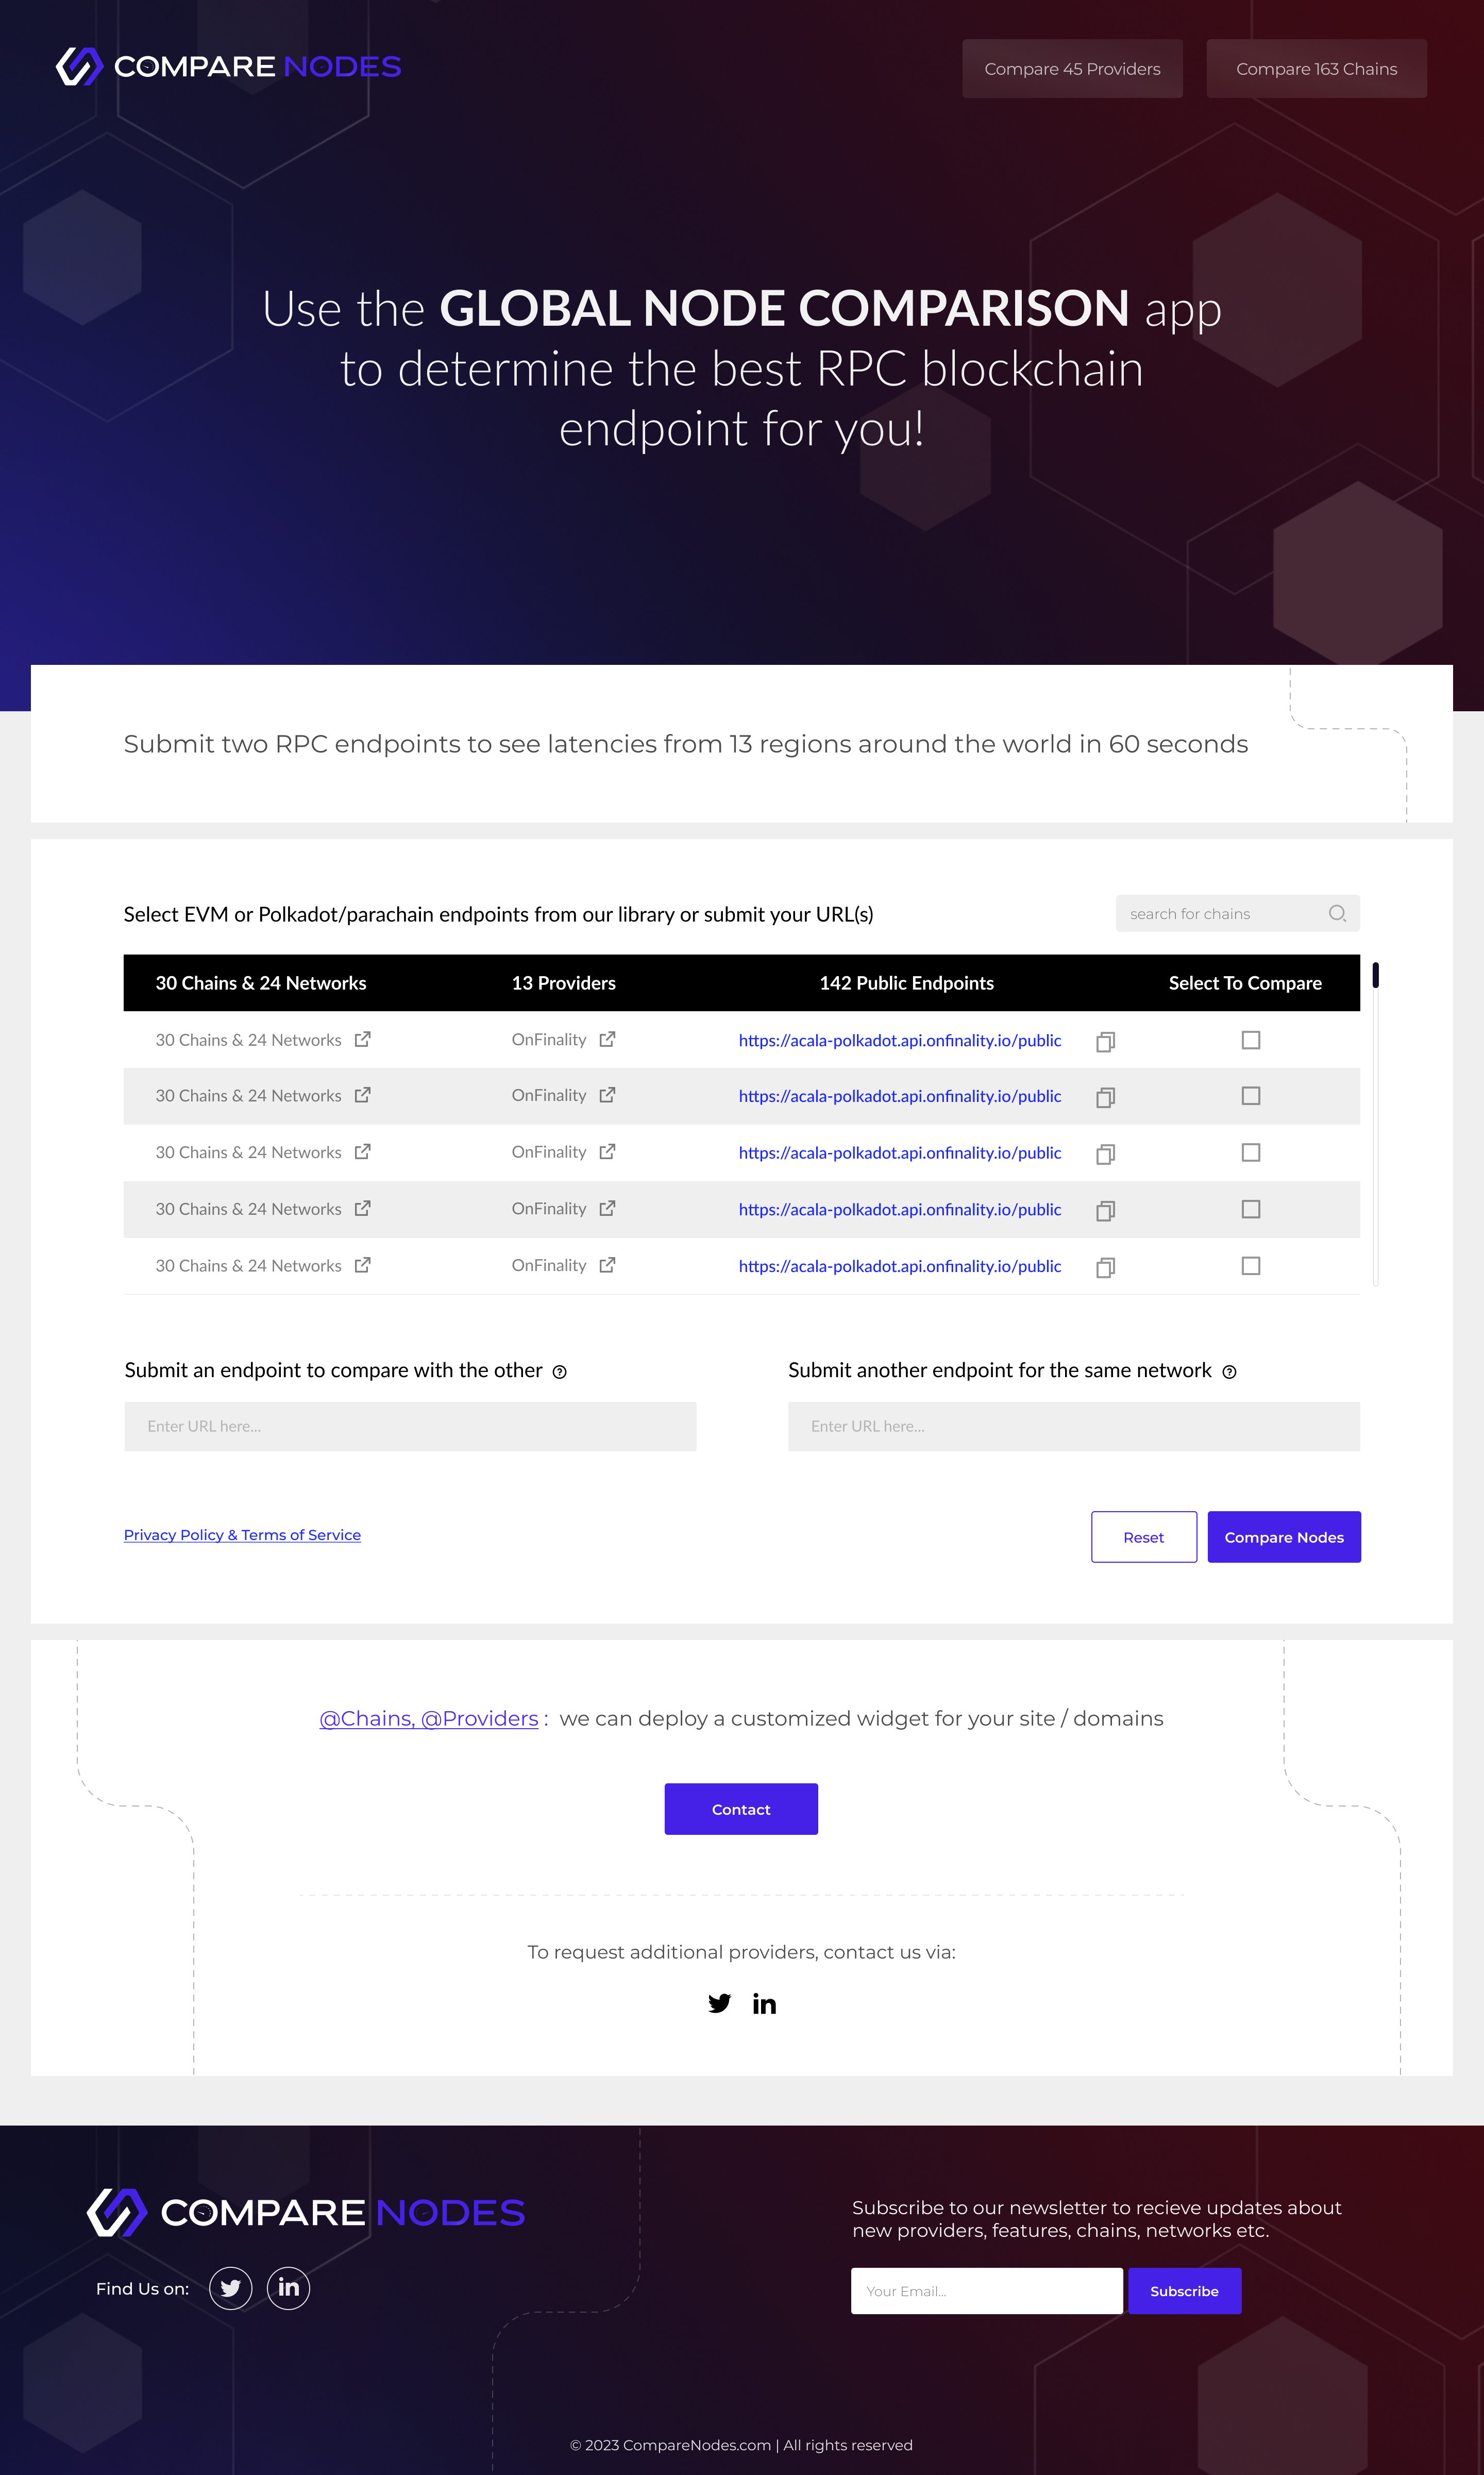Open Twitter icon in footer Find Us
1484x2475 pixels.
click(231, 2288)
